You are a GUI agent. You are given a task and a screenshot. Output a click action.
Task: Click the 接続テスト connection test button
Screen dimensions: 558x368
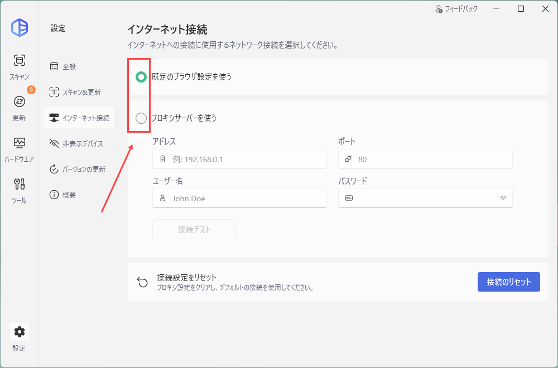pyautogui.click(x=194, y=229)
